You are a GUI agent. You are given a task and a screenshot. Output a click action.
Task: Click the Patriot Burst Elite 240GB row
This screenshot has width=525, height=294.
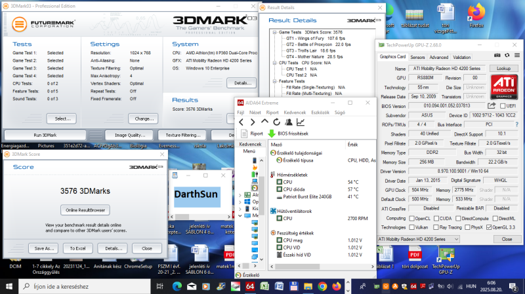pos(323,197)
